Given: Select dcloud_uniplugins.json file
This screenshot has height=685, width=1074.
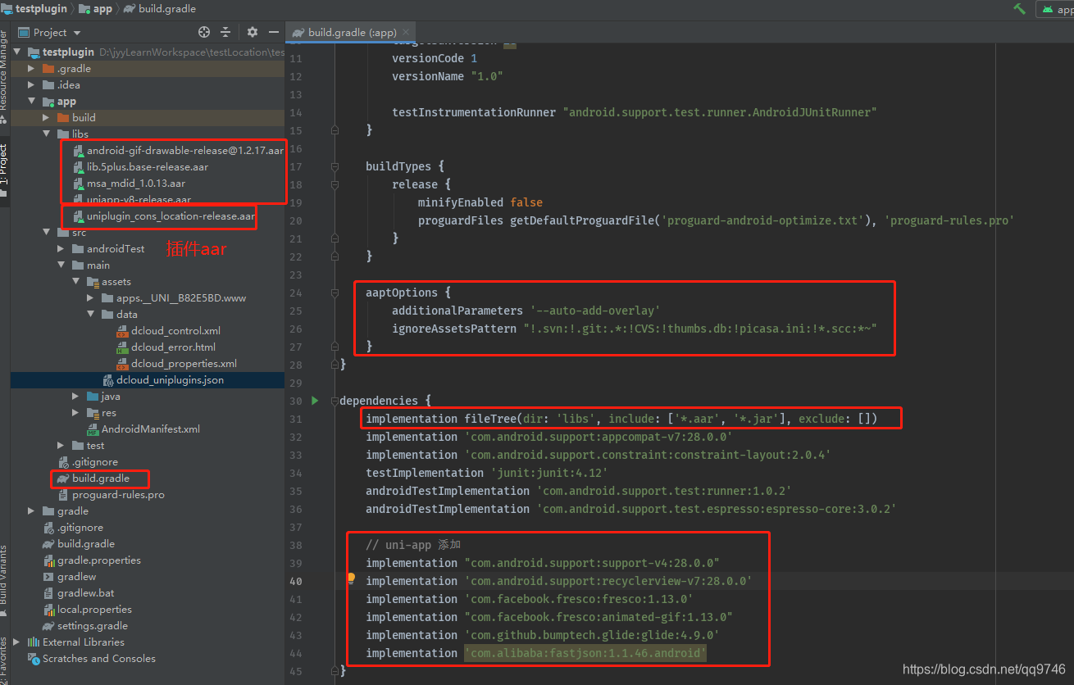Looking at the screenshot, I should pyautogui.click(x=163, y=380).
